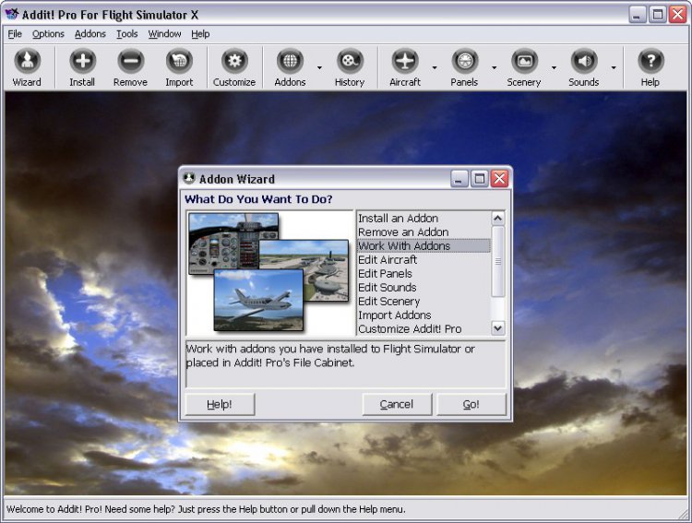Click the Help question mark icon

coord(650,61)
